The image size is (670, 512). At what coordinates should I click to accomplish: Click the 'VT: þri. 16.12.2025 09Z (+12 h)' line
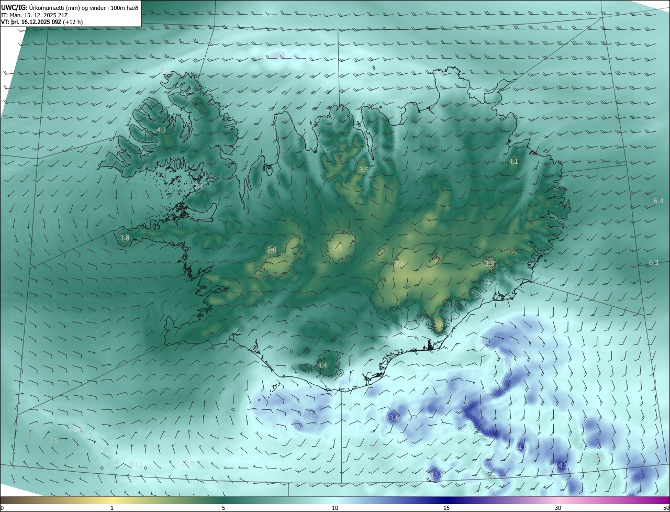pyautogui.click(x=42, y=22)
